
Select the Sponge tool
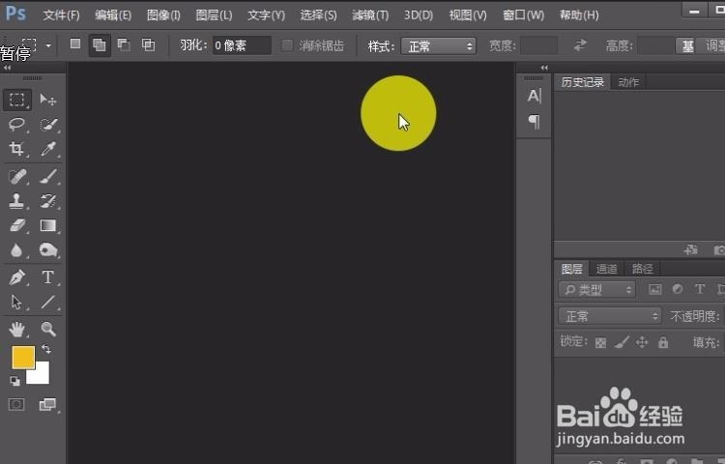(48, 250)
